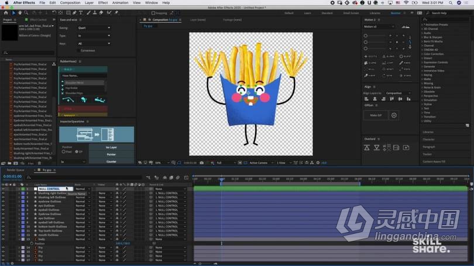Select the Eraser tool
Image resolution: width=474 pixels, height=266 pixels.
click(x=101, y=13)
